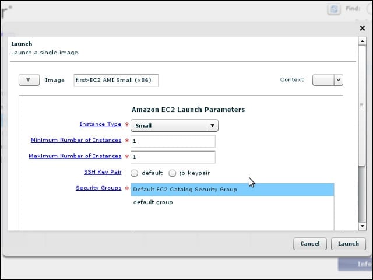Image resolution: width=373 pixels, height=280 pixels.
Task: Select the jb-keypair radio button
Action: pos(173,173)
